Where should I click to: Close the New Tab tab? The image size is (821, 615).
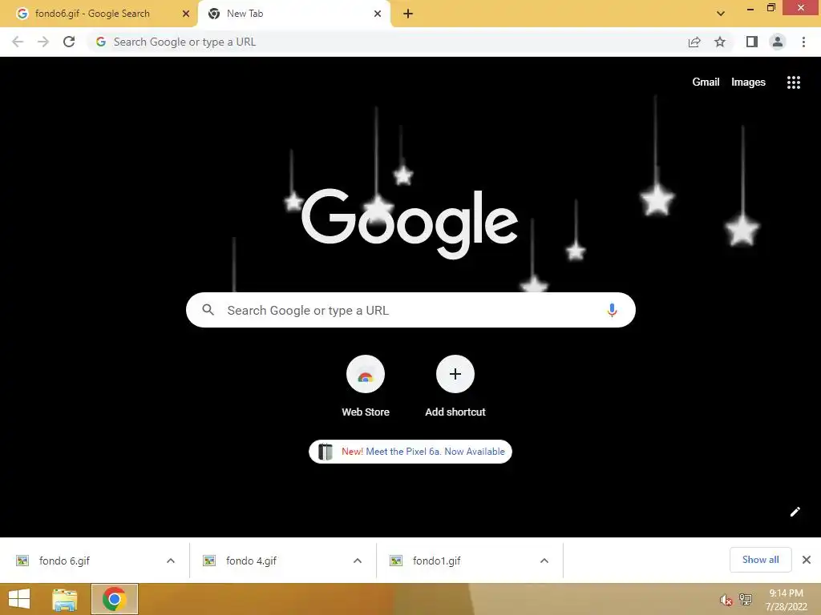[x=378, y=14]
